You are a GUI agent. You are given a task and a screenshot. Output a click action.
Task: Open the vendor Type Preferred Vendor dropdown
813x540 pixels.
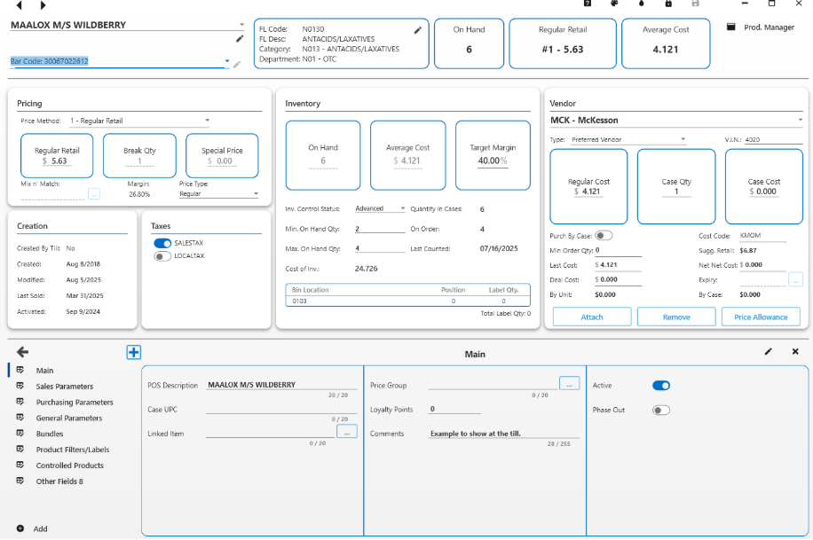pyautogui.click(x=628, y=139)
